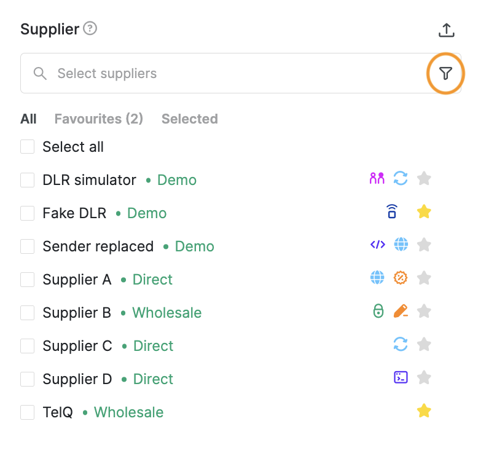
Task: Click the globe icon on Supplier A
Action: click(x=377, y=278)
